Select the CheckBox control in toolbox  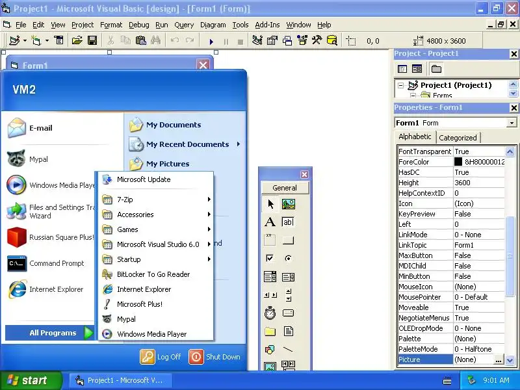pyautogui.click(x=270, y=258)
